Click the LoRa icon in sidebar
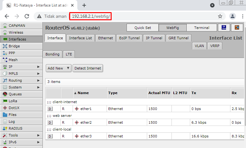The height and width of the screenshot is (148, 246). point(5,101)
